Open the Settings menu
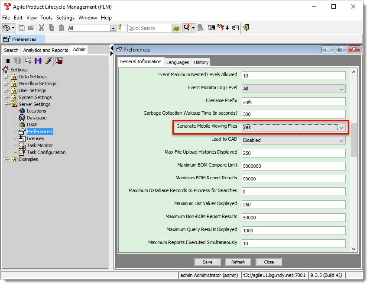Screen dimensions: 370x286 coord(65,18)
